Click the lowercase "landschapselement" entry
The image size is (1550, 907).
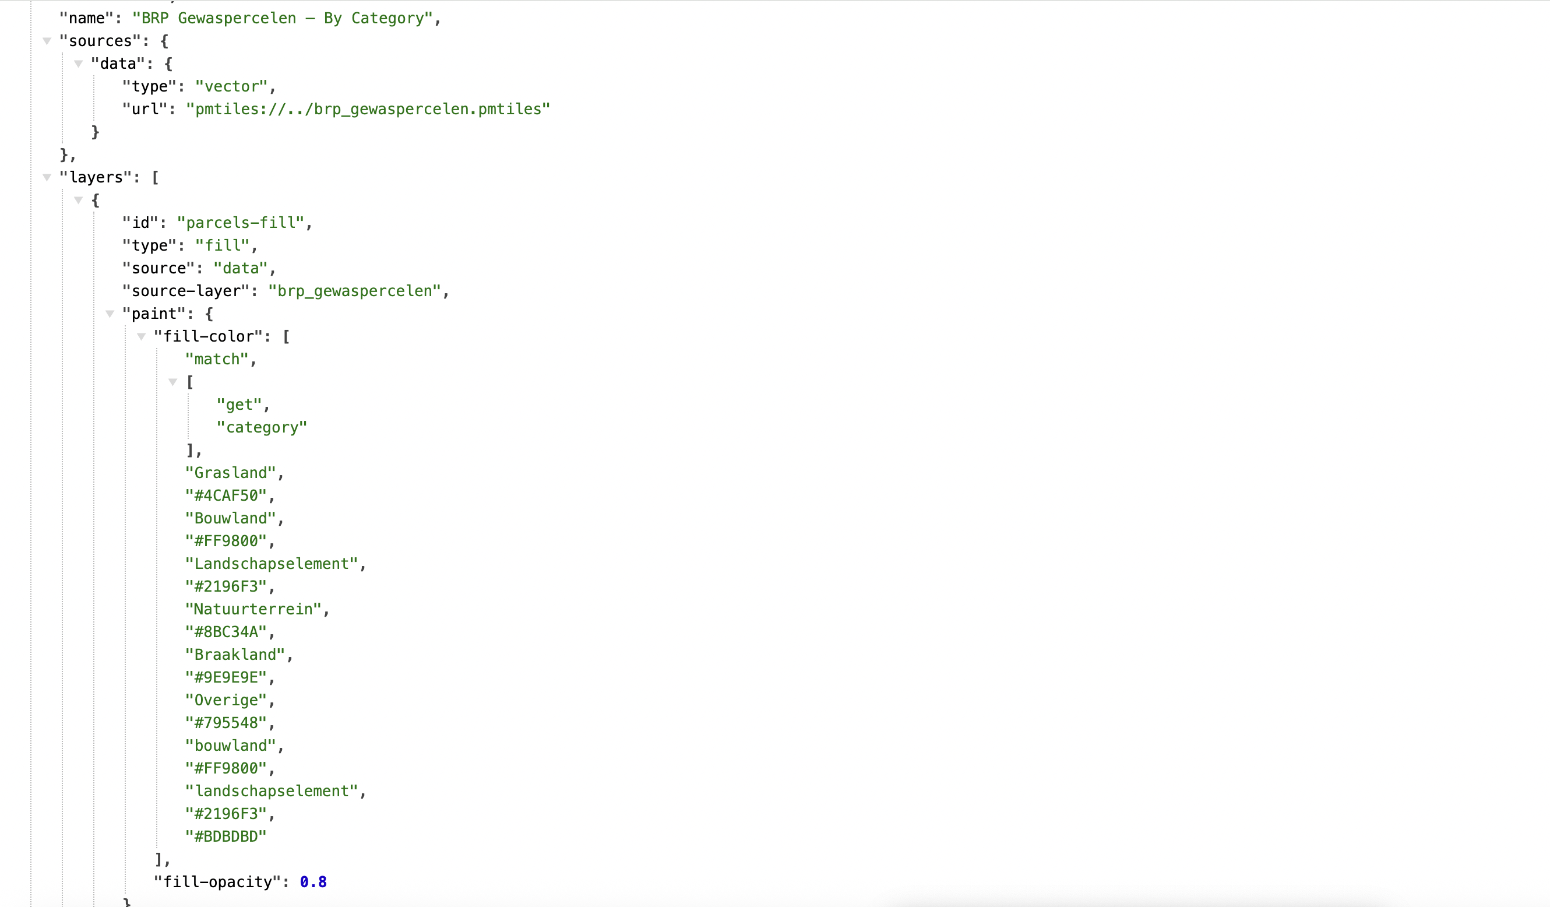[272, 792]
